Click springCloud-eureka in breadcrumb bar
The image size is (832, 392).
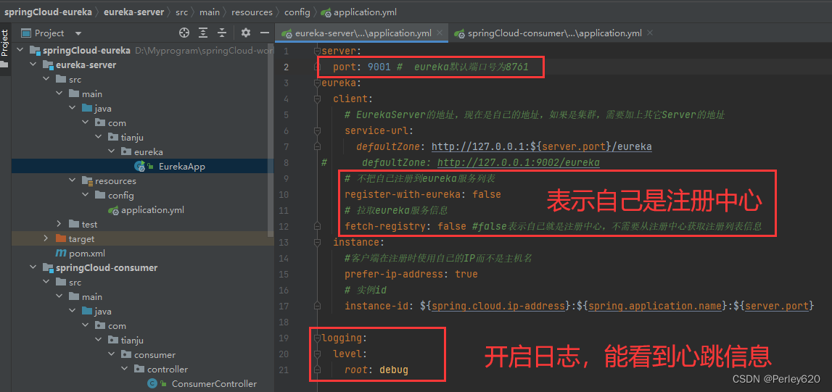48,12
